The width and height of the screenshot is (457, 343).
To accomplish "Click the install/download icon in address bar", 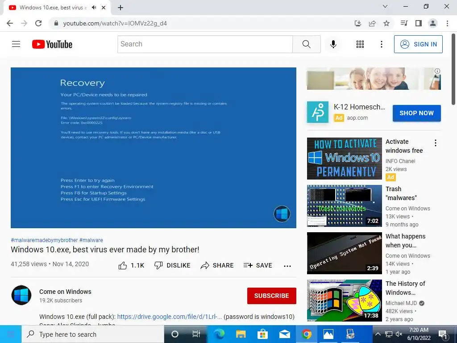I will [358, 23].
